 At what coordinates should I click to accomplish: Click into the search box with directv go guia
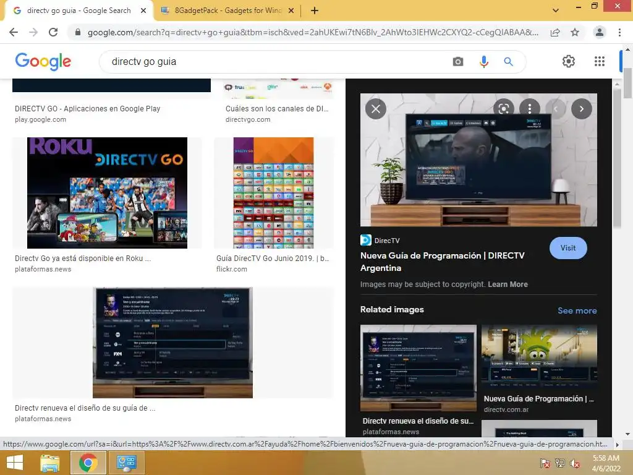point(279,62)
